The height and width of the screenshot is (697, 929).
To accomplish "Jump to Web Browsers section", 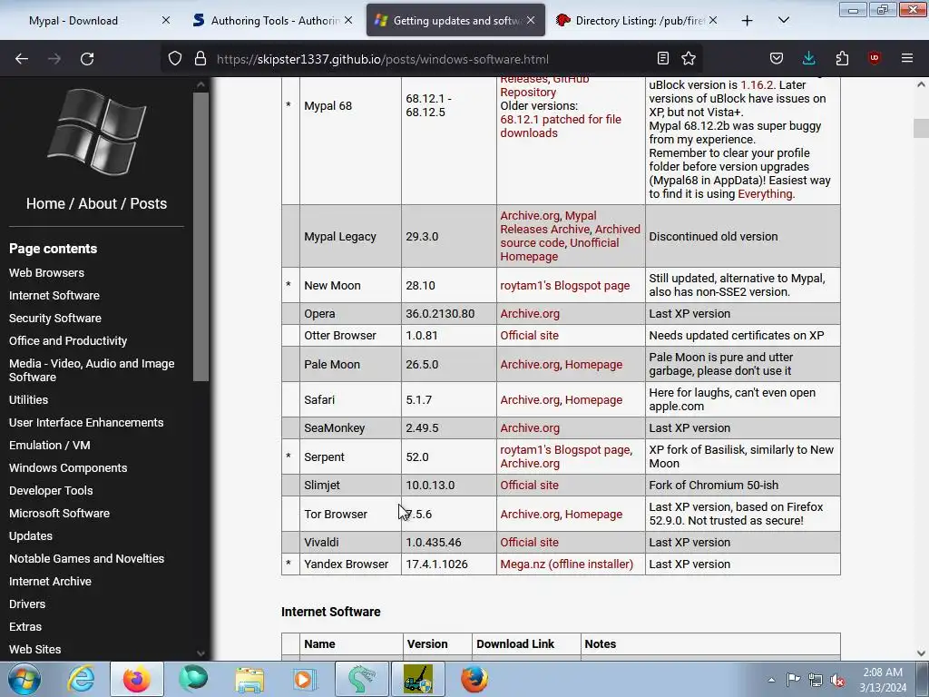I will [x=46, y=272].
